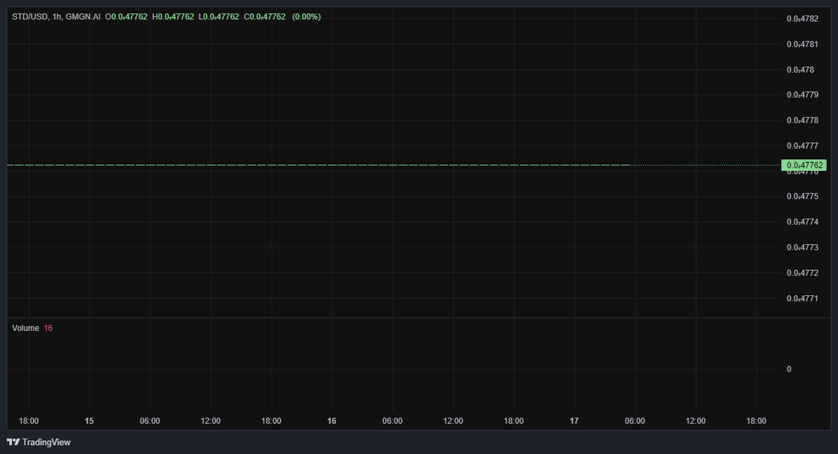This screenshot has width=838, height=454.
Task: Click price axis label 0.0₄4782
Action: click(x=802, y=19)
